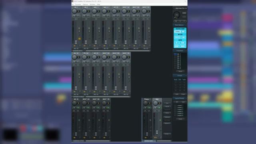Open settings wrench on AS 1/2 hardware input
Viewport: 256px width, 144px height.
119,35
